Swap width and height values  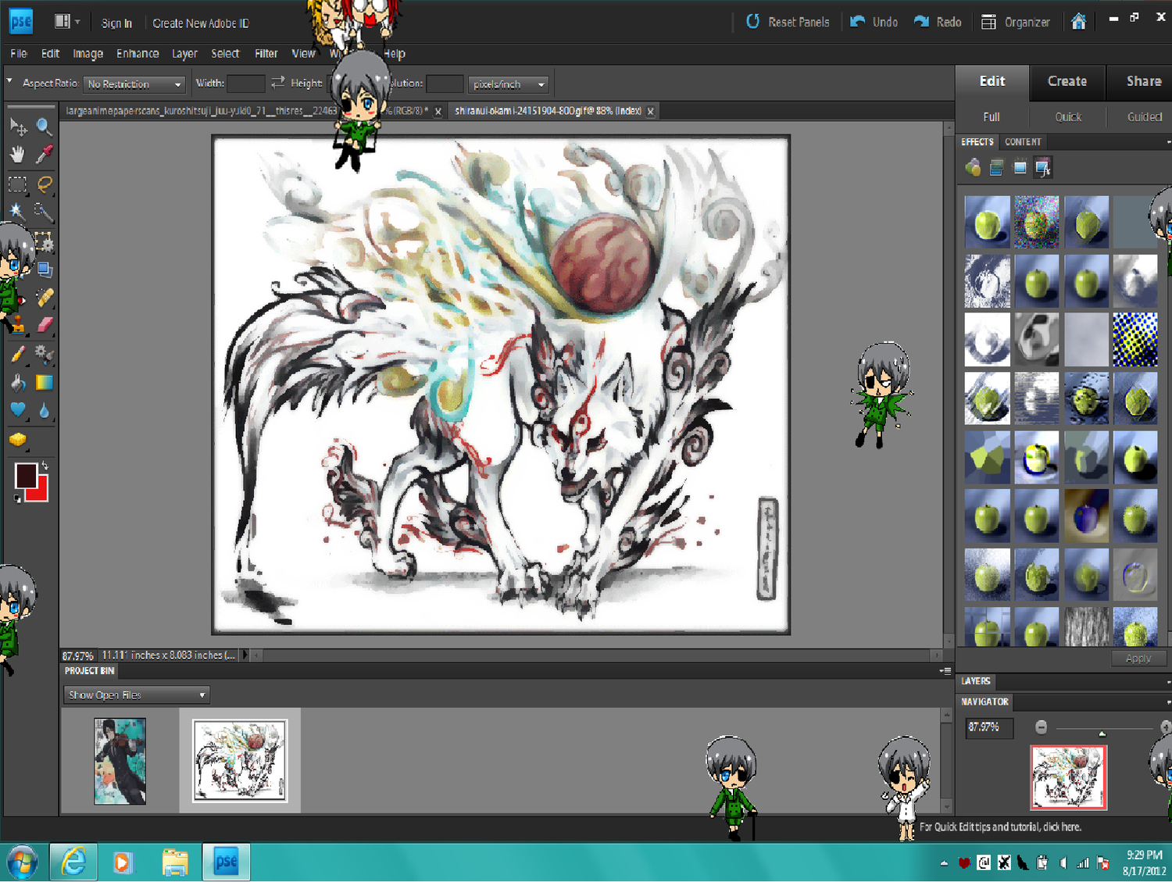tap(277, 83)
